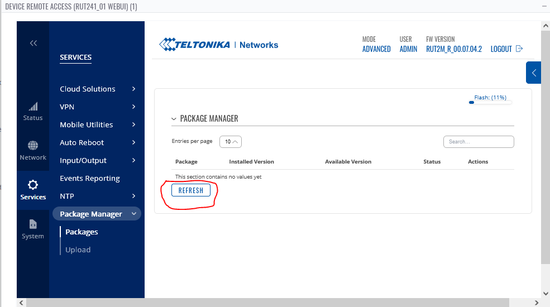Screen dimensions: 550x307
Task: Open Events Reporting menu item
Action: (90, 179)
